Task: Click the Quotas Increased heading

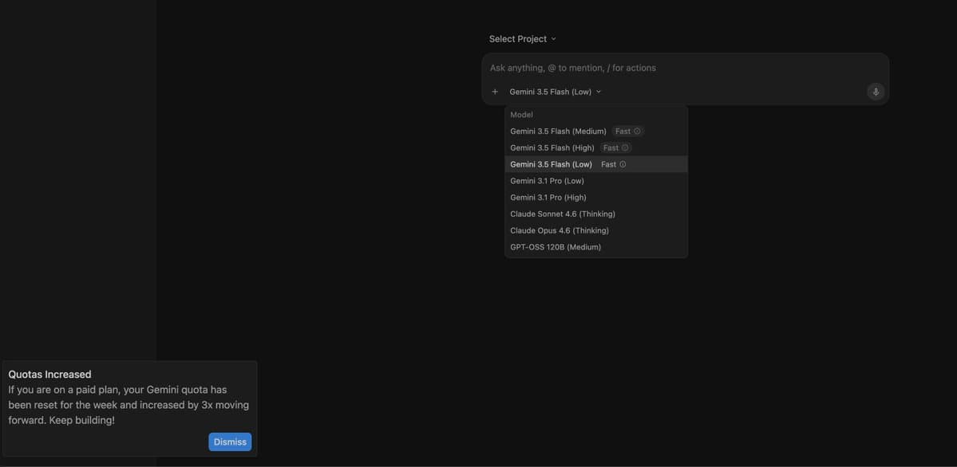Action: click(x=50, y=375)
